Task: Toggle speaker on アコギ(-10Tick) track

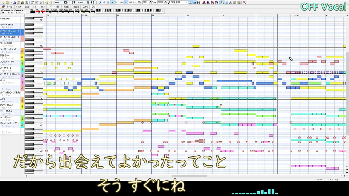Action: 22,63
